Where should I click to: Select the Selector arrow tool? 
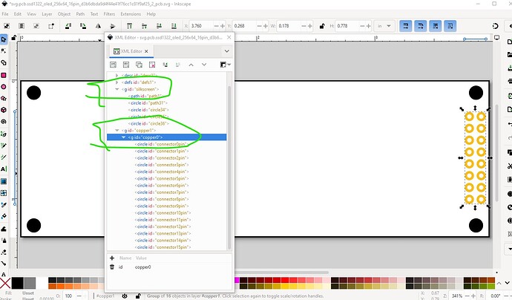point(4,39)
